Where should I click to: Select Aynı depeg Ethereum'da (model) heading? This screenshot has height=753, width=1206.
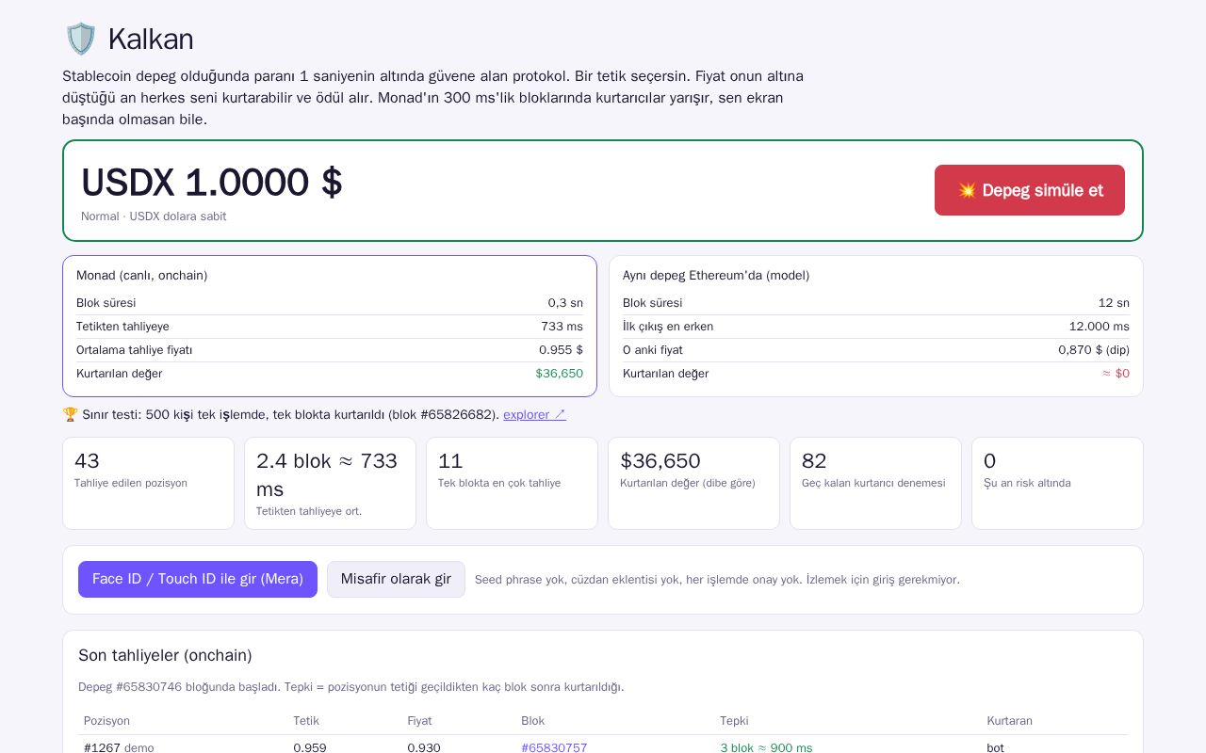tap(716, 275)
